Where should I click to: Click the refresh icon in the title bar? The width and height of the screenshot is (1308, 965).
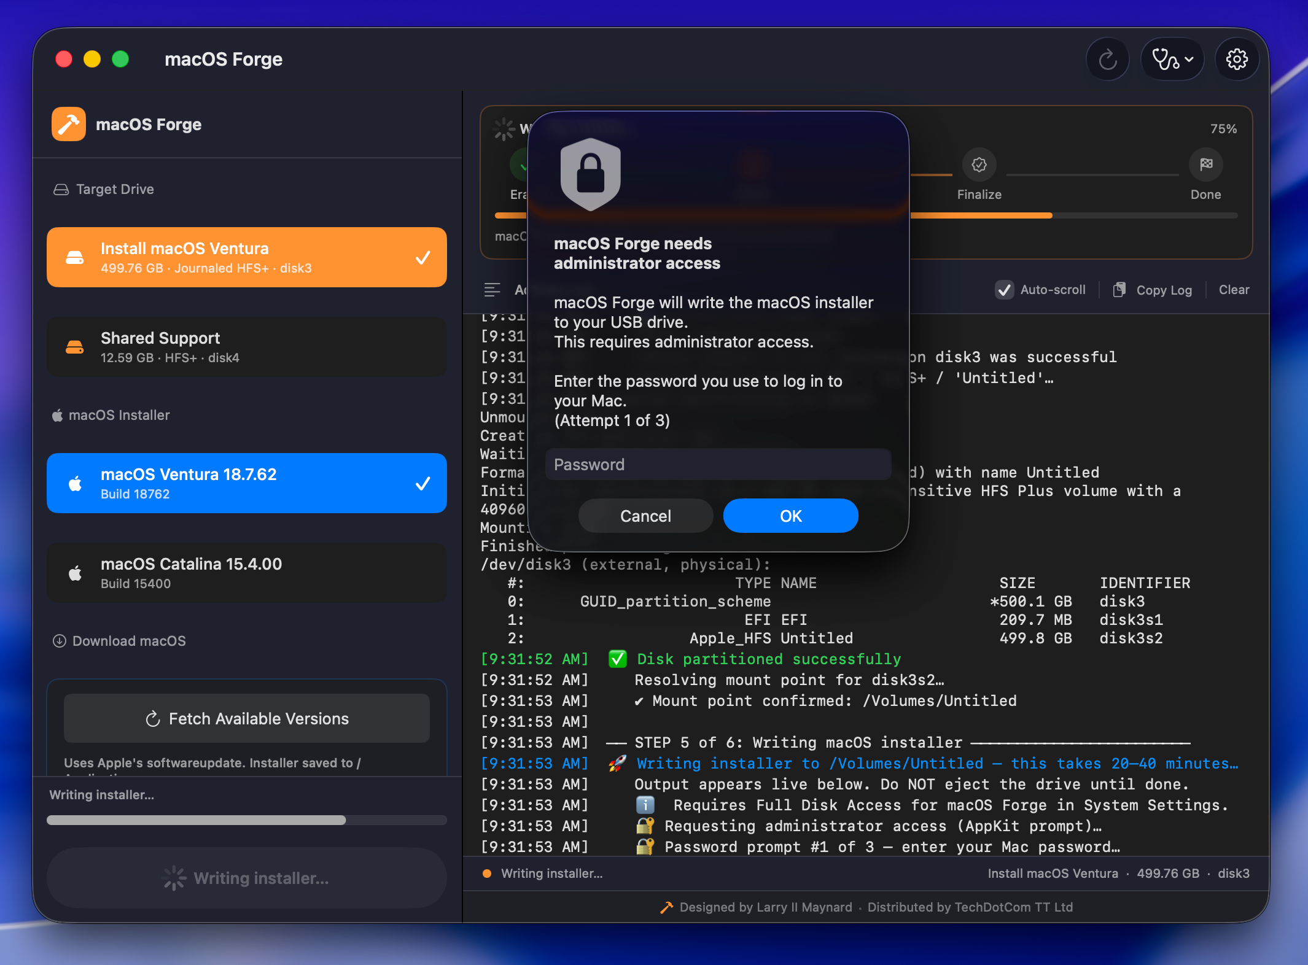(x=1108, y=60)
